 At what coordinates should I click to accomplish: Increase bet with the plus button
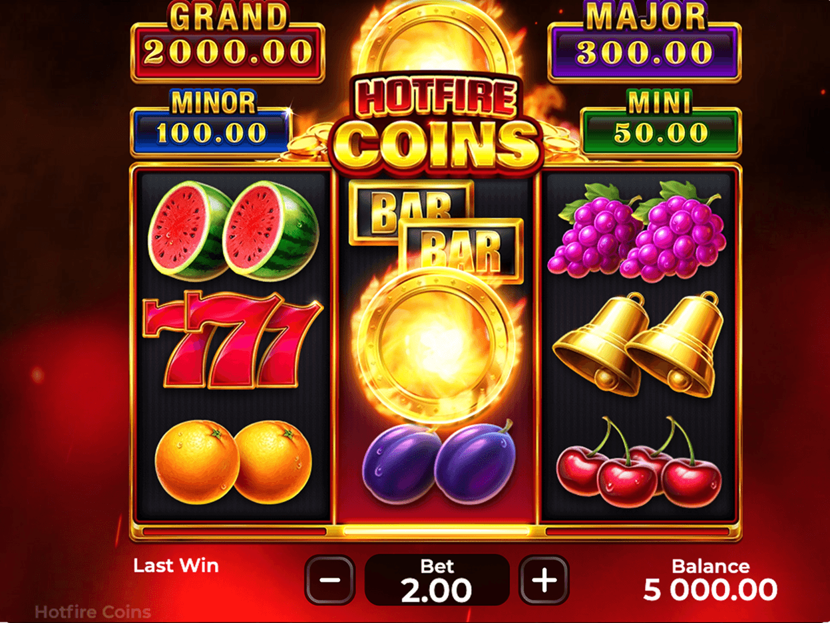pos(544,580)
